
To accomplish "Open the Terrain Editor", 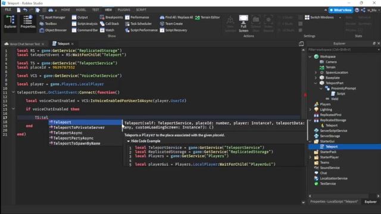I will pyautogui.click(x=207, y=17).
